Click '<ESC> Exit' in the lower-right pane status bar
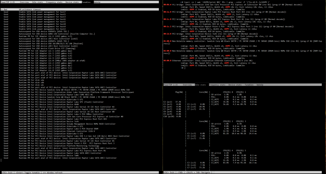The height and width of the screenshot is (174, 326). 169,173
